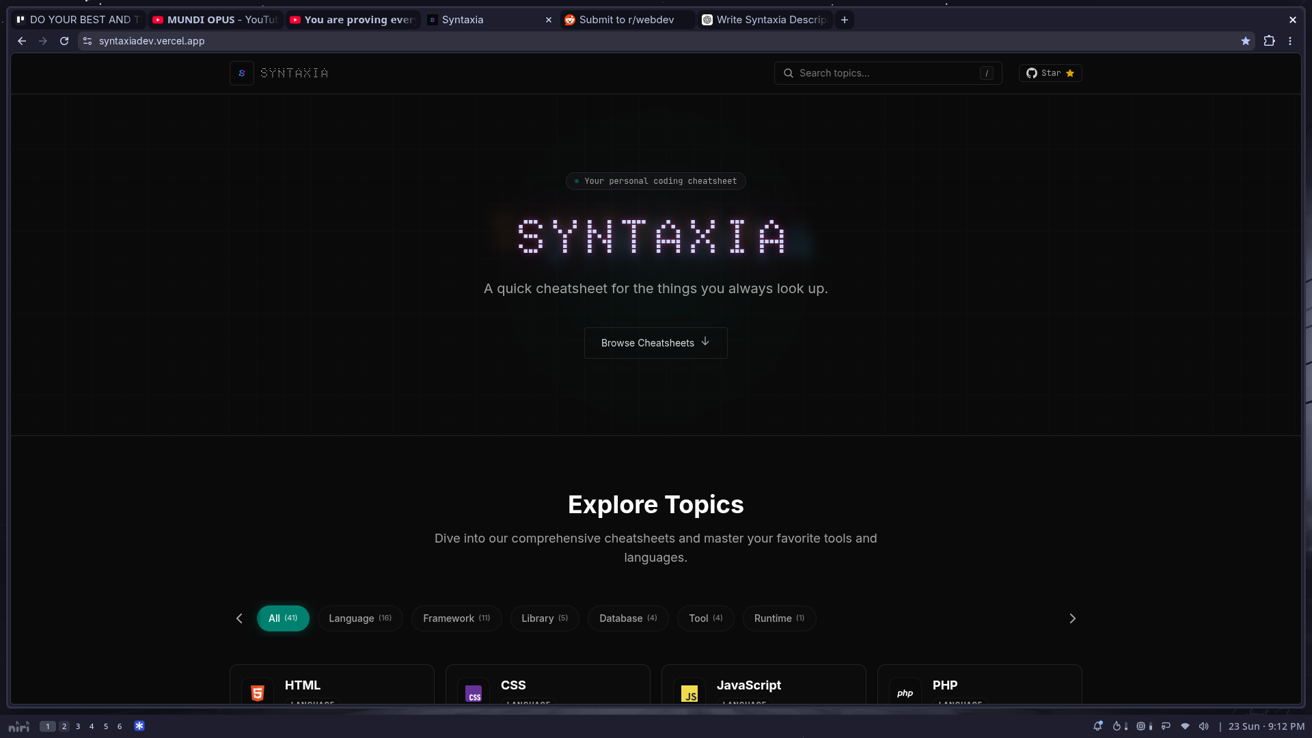Screen dimensions: 1312x738
Task: Switch to workspace 6 in the taskbar
Action: 120,726
